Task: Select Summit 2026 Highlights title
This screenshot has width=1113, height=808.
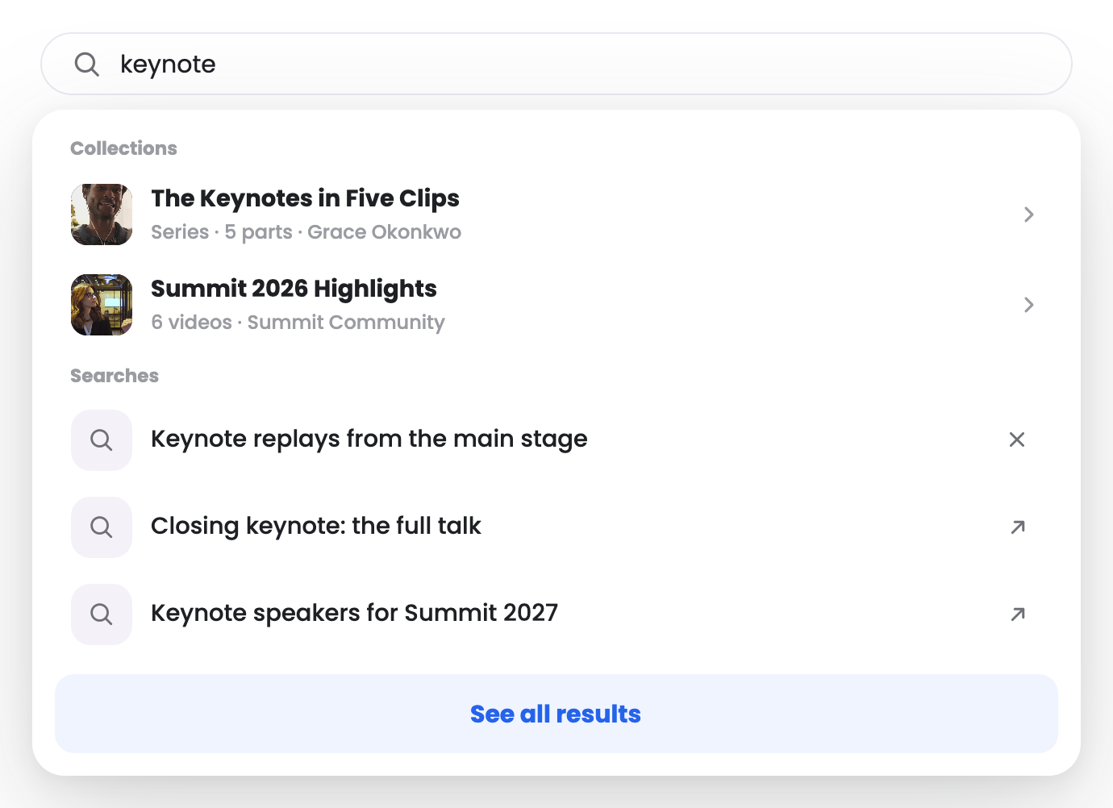Action: 294,289
